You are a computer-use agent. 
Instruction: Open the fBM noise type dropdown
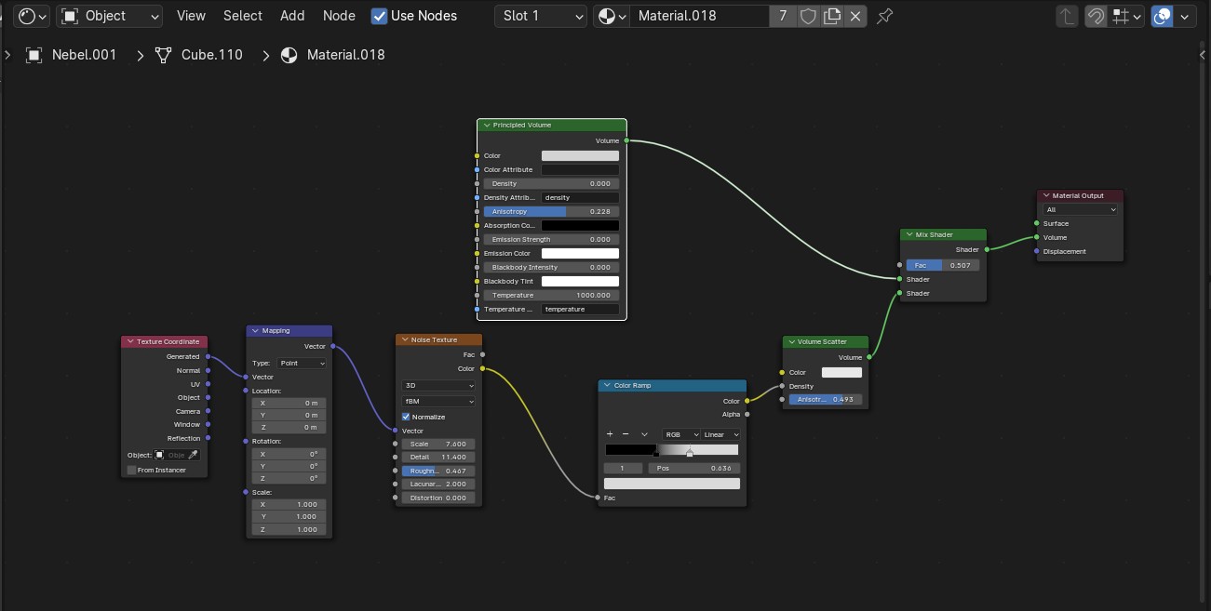(x=438, y=401)
